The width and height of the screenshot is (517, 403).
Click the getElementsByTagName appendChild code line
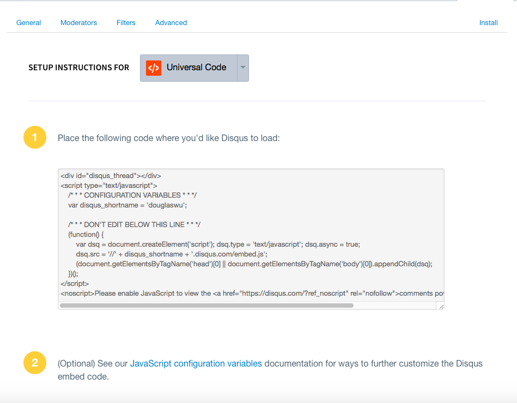coord(254,264)
